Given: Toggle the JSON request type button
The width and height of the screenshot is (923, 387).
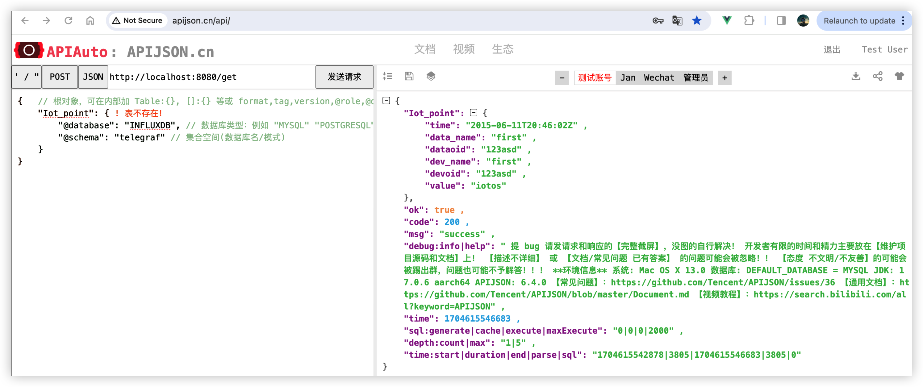Looking at the screenshot, I should (93, 77).
